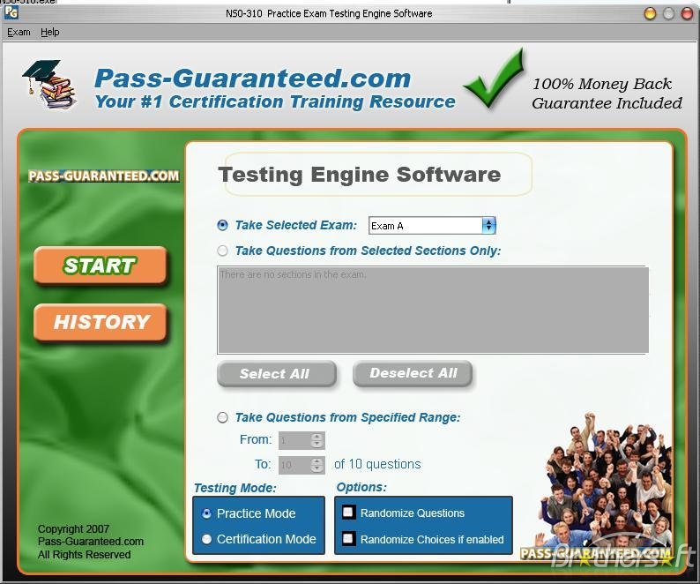Image resolution: width=700 pixels, height=584 pixels.
Task: Click the sections list box
Action: [x=433, y=311]
